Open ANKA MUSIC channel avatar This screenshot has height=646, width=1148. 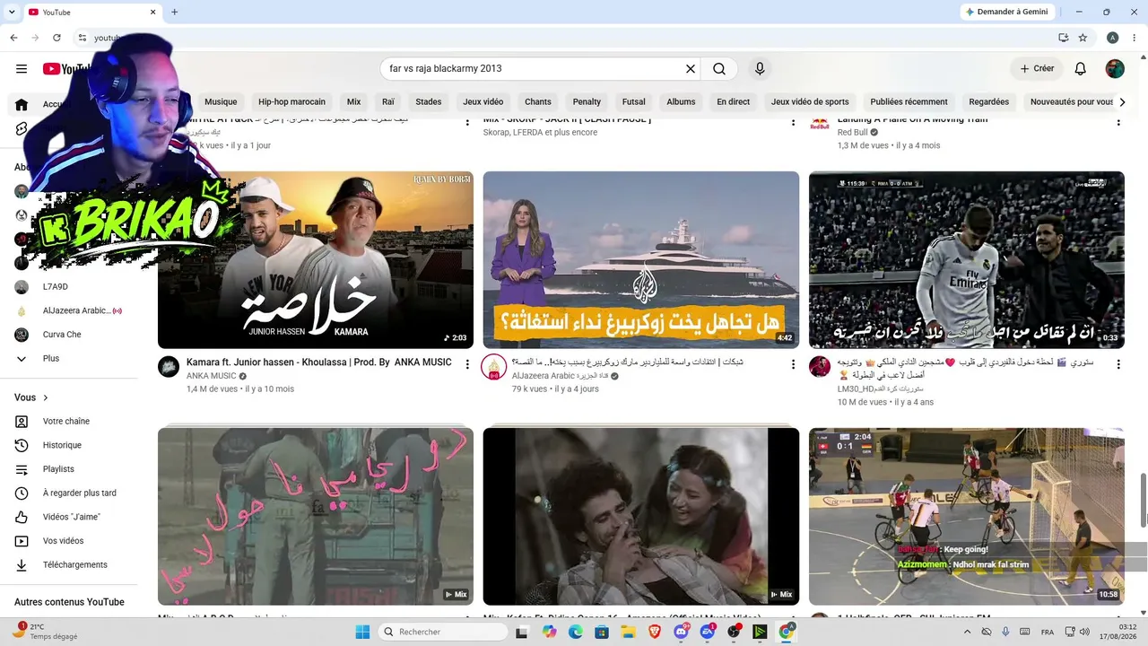pos(169,366)
